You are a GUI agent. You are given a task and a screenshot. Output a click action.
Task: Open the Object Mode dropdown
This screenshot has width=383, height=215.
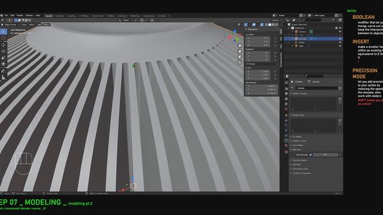click(10, 24)
